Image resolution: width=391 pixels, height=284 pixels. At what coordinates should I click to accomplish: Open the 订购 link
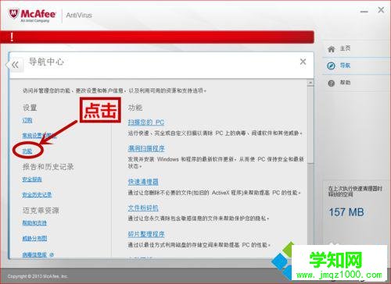[x=27, y=120]
